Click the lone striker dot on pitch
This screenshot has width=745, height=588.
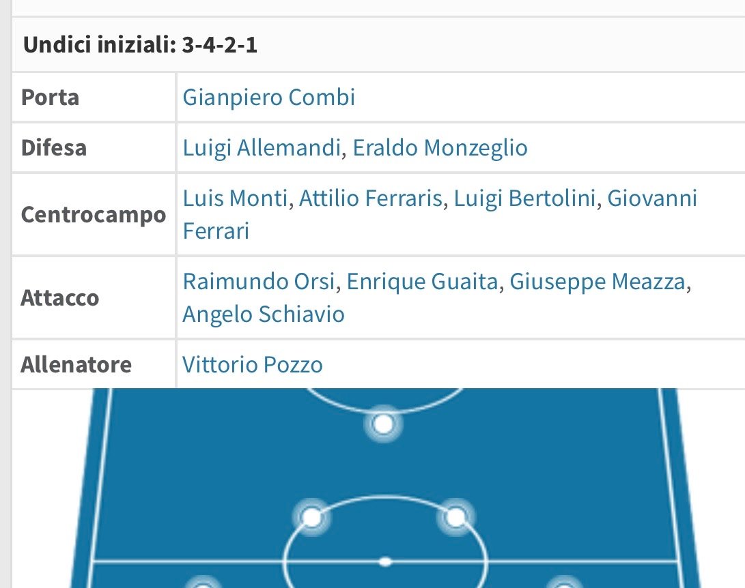click(x=383, y=424)
